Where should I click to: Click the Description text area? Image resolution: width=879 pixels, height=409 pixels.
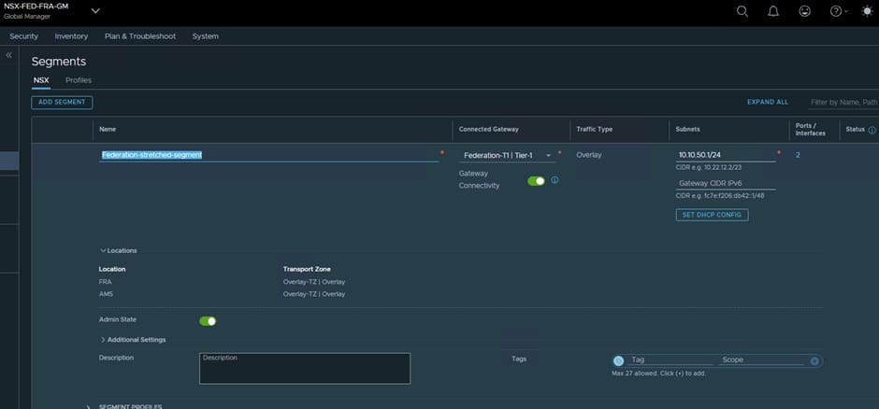[x=305, y=368]
